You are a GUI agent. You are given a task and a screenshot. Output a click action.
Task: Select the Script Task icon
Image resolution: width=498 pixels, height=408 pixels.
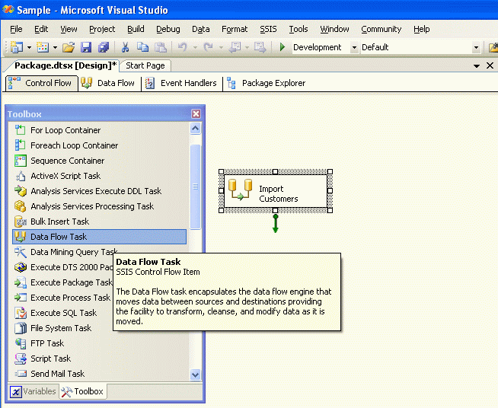point(21,359)
